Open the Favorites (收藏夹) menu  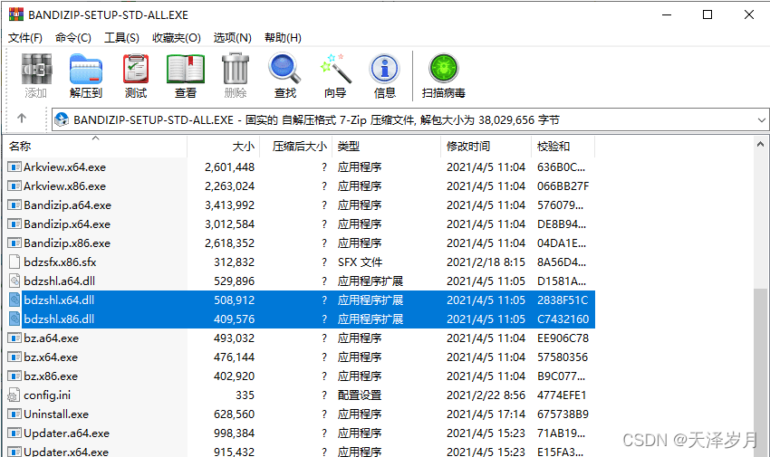(177, 38)
